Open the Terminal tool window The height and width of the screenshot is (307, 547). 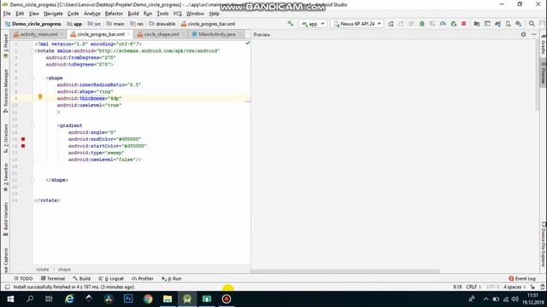pyautogui.click(x=53, y=279)
